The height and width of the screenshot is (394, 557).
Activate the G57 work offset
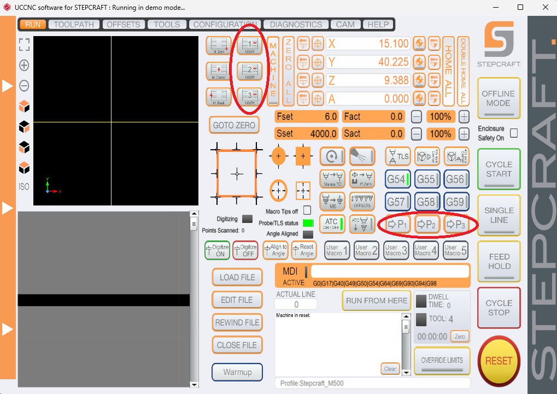point(398,202)
